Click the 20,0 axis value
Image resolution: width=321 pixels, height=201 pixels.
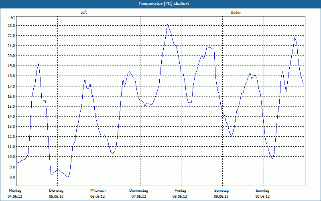(11, 56)
